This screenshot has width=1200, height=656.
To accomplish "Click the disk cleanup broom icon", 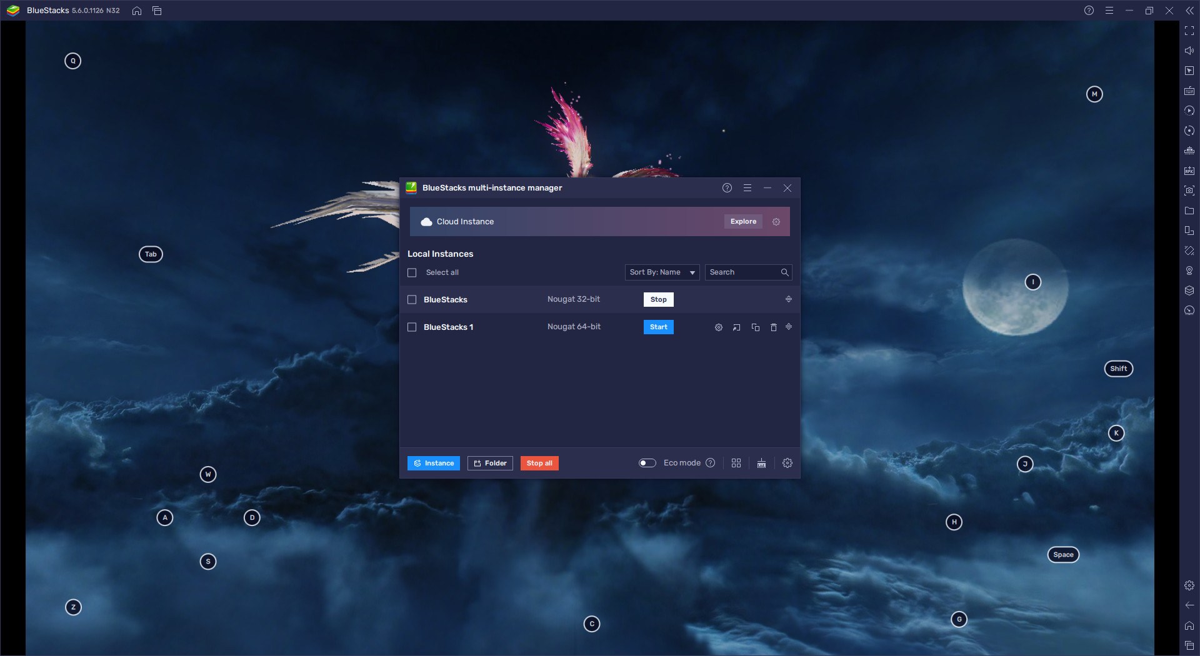I will point(761,463).
